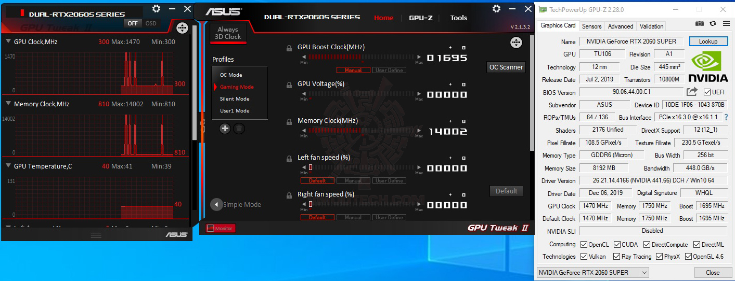This screenshot has height=281, width=735.
Task: Switch to the Advanced tab in GPU-Z
Action: pyautogui.click(x=621, y=26)
